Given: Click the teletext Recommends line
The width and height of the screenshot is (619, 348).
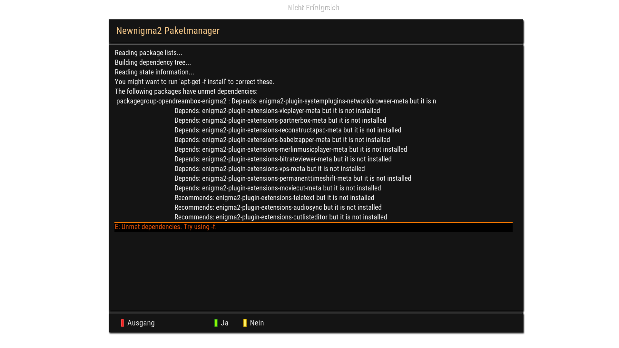Looking at the screenshot, I should pyautogui.click(x=274, y=198).
